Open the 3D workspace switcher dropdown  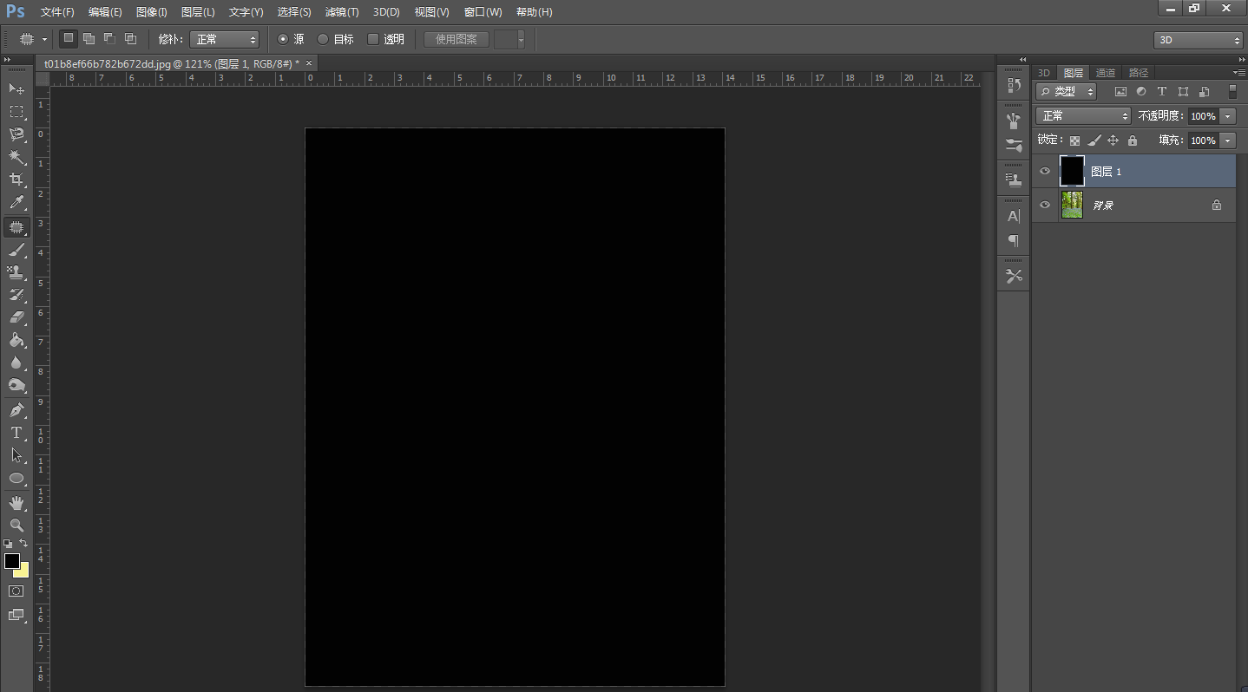1199,40
